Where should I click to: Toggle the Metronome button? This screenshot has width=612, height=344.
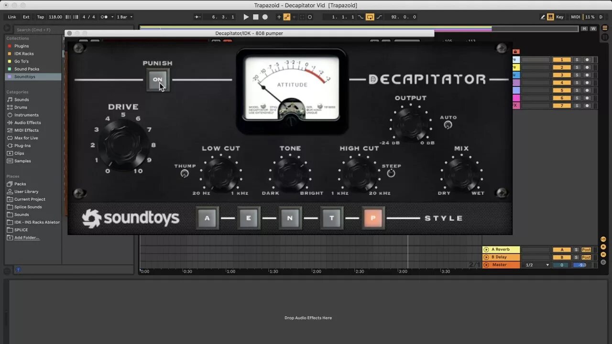click(x=104, y=17)
